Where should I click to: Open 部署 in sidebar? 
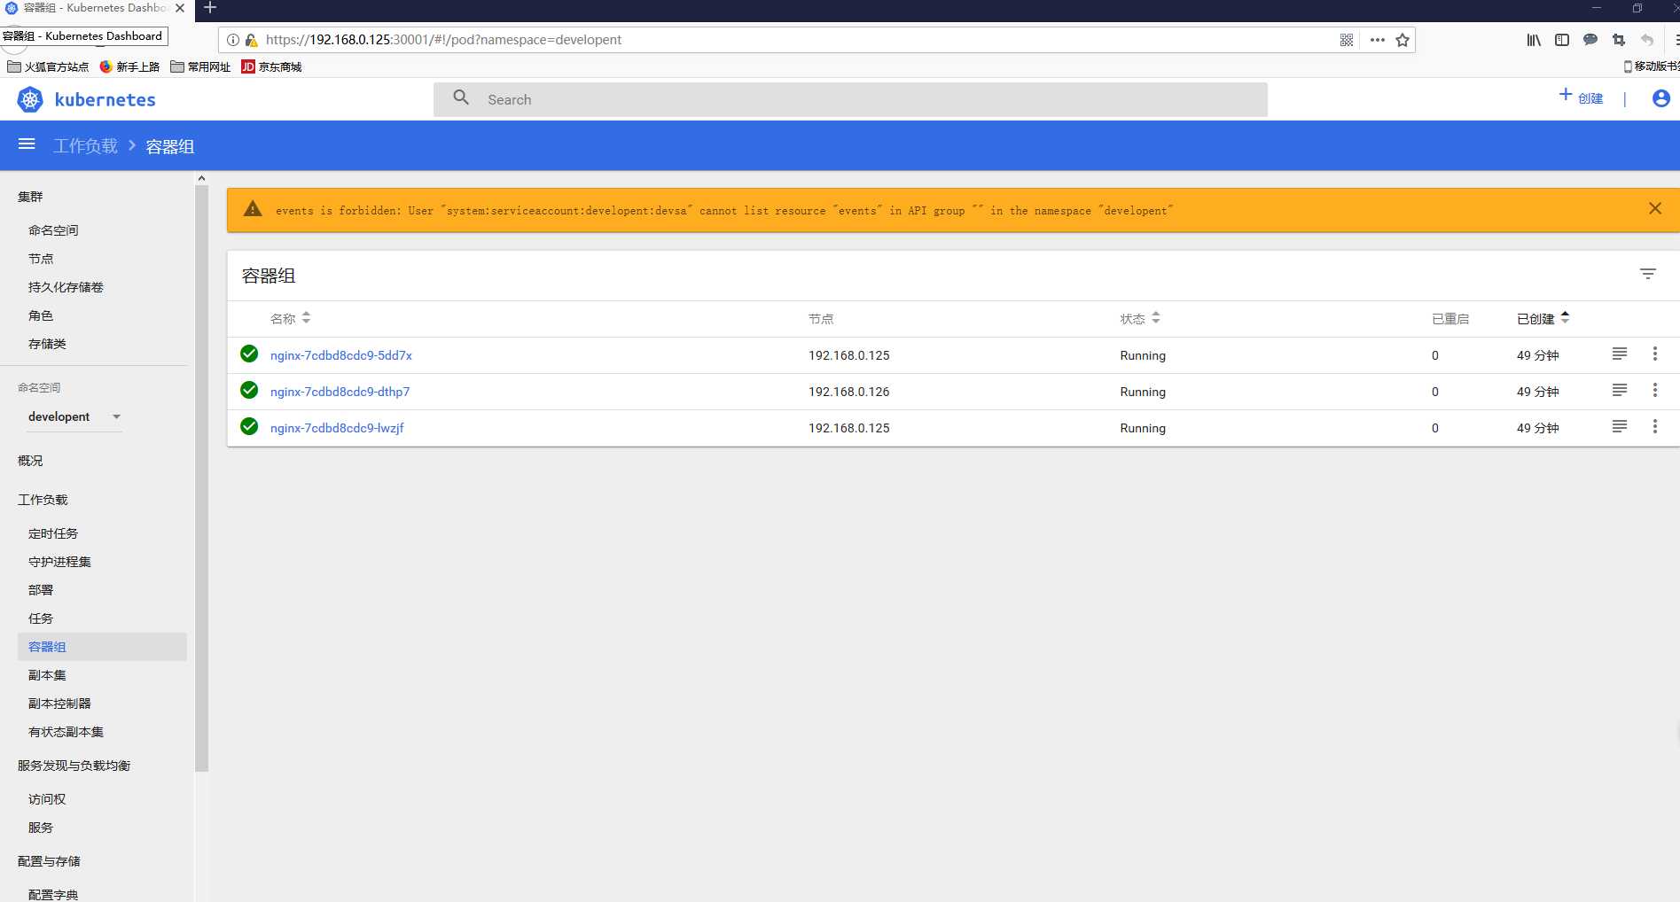(x=41, y=590)
